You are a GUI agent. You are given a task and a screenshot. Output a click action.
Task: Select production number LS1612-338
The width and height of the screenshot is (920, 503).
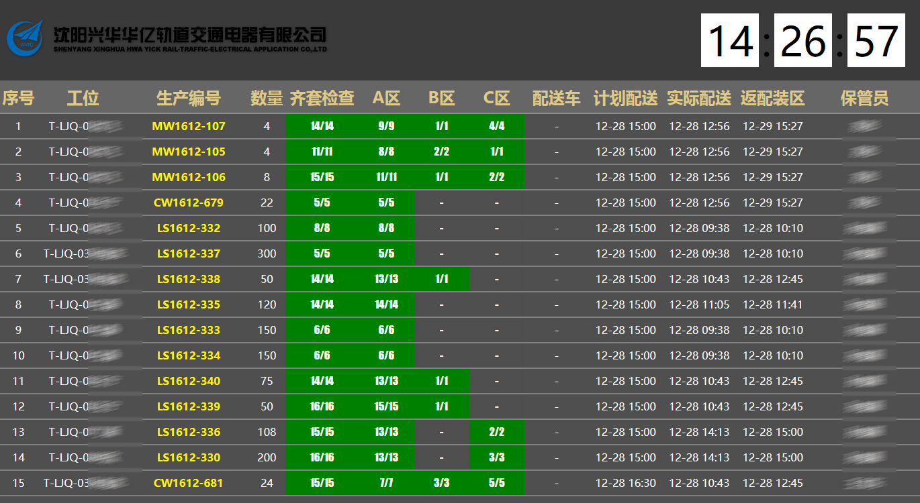189,279
